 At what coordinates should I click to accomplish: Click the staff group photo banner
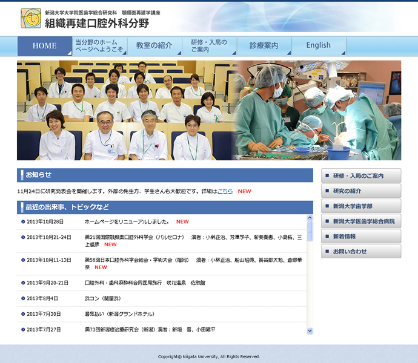pyautogui.click(x=125, y=110)
